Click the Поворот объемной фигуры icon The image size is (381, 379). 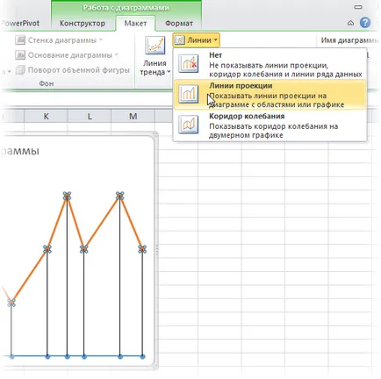20,70
